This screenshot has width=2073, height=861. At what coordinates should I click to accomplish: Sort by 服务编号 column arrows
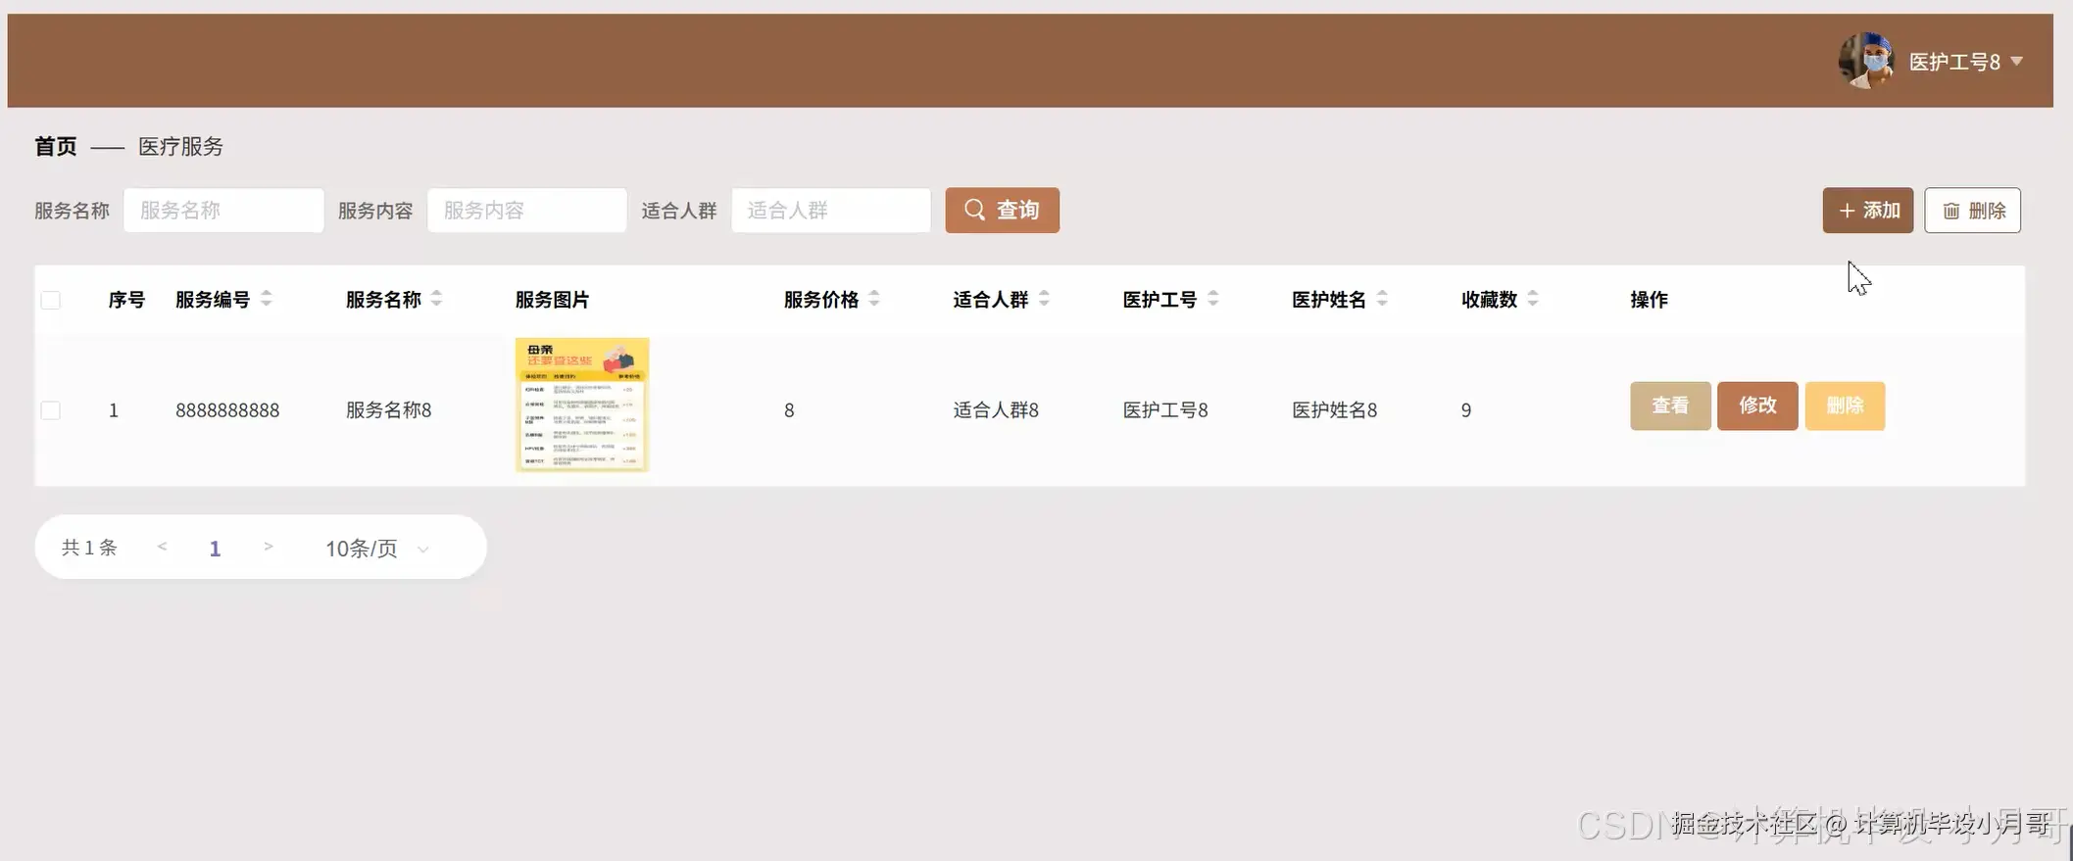tap(267, 299)
